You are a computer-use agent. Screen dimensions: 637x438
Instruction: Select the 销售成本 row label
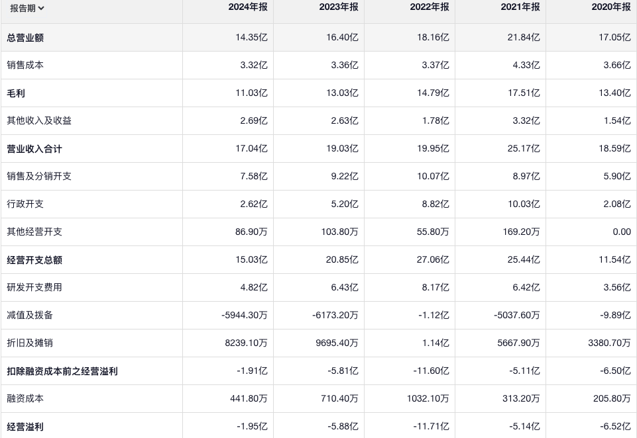pos(25,66)
